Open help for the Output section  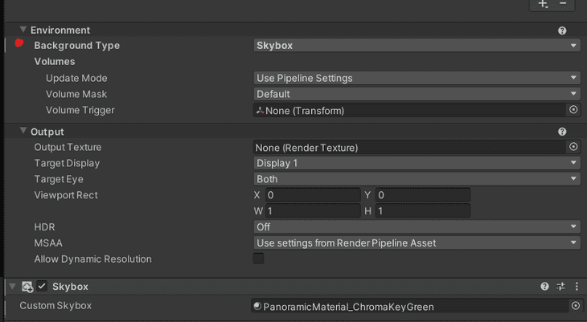click(562, 132)
